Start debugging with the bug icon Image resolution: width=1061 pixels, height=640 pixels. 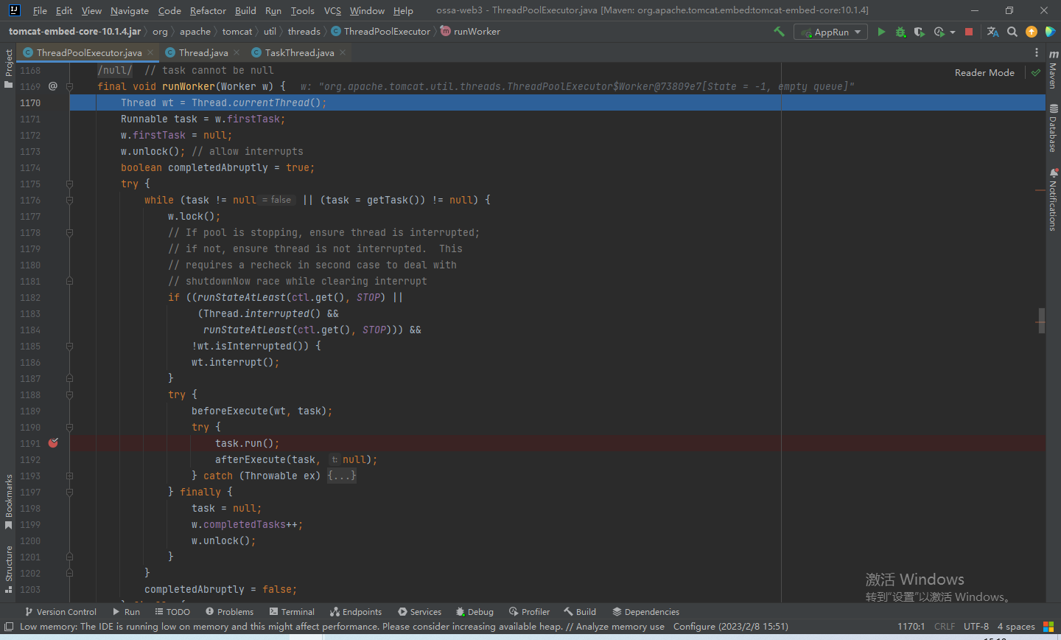900,32
